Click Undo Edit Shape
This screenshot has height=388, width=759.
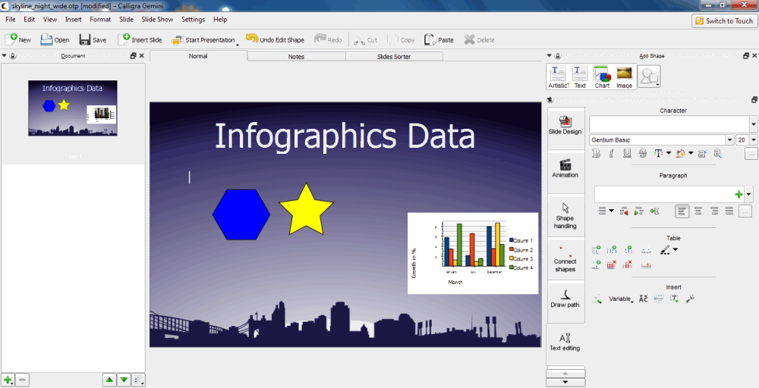click(275, 39)
